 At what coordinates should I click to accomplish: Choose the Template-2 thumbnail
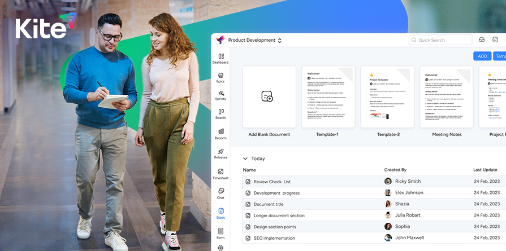[387, 96]
